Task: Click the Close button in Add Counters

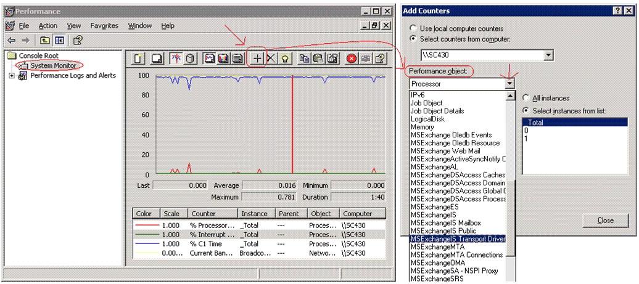Action: coord(605,220)
